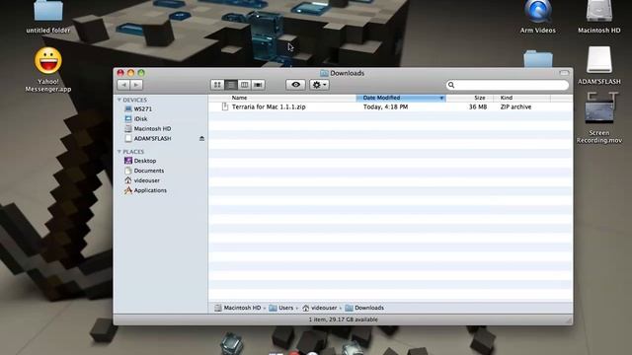Viewport: 632px width, 355px height.
Task: Click videouser in the path bar
Action: tap(320, 308)
